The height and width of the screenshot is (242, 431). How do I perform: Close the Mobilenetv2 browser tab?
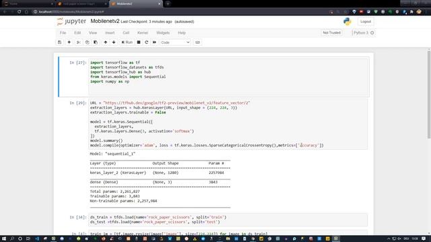click(x=159, y=4)
